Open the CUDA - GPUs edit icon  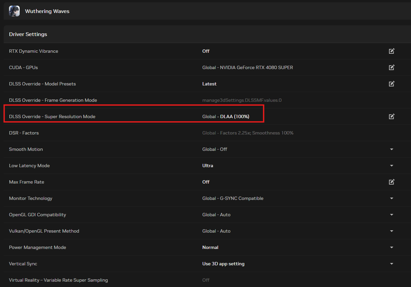click(x=392, y=67)
